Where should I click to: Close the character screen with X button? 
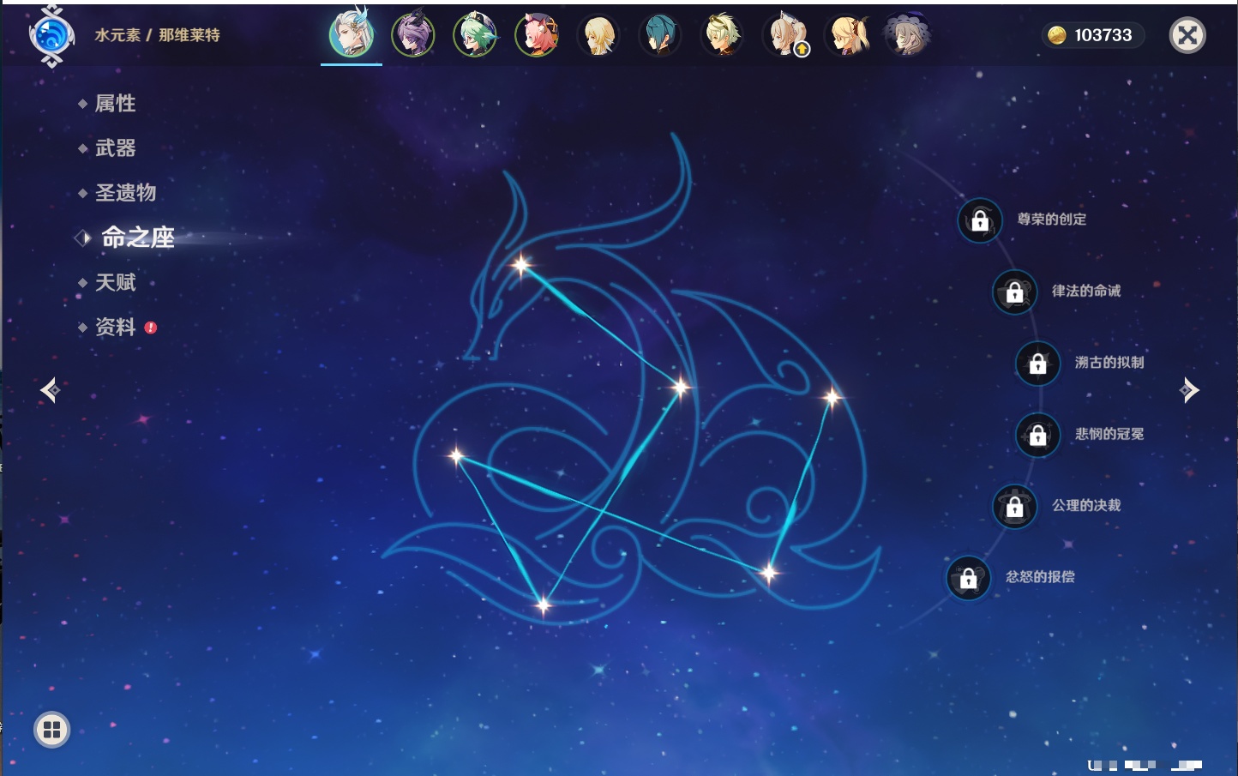[x=1187, y=35]
